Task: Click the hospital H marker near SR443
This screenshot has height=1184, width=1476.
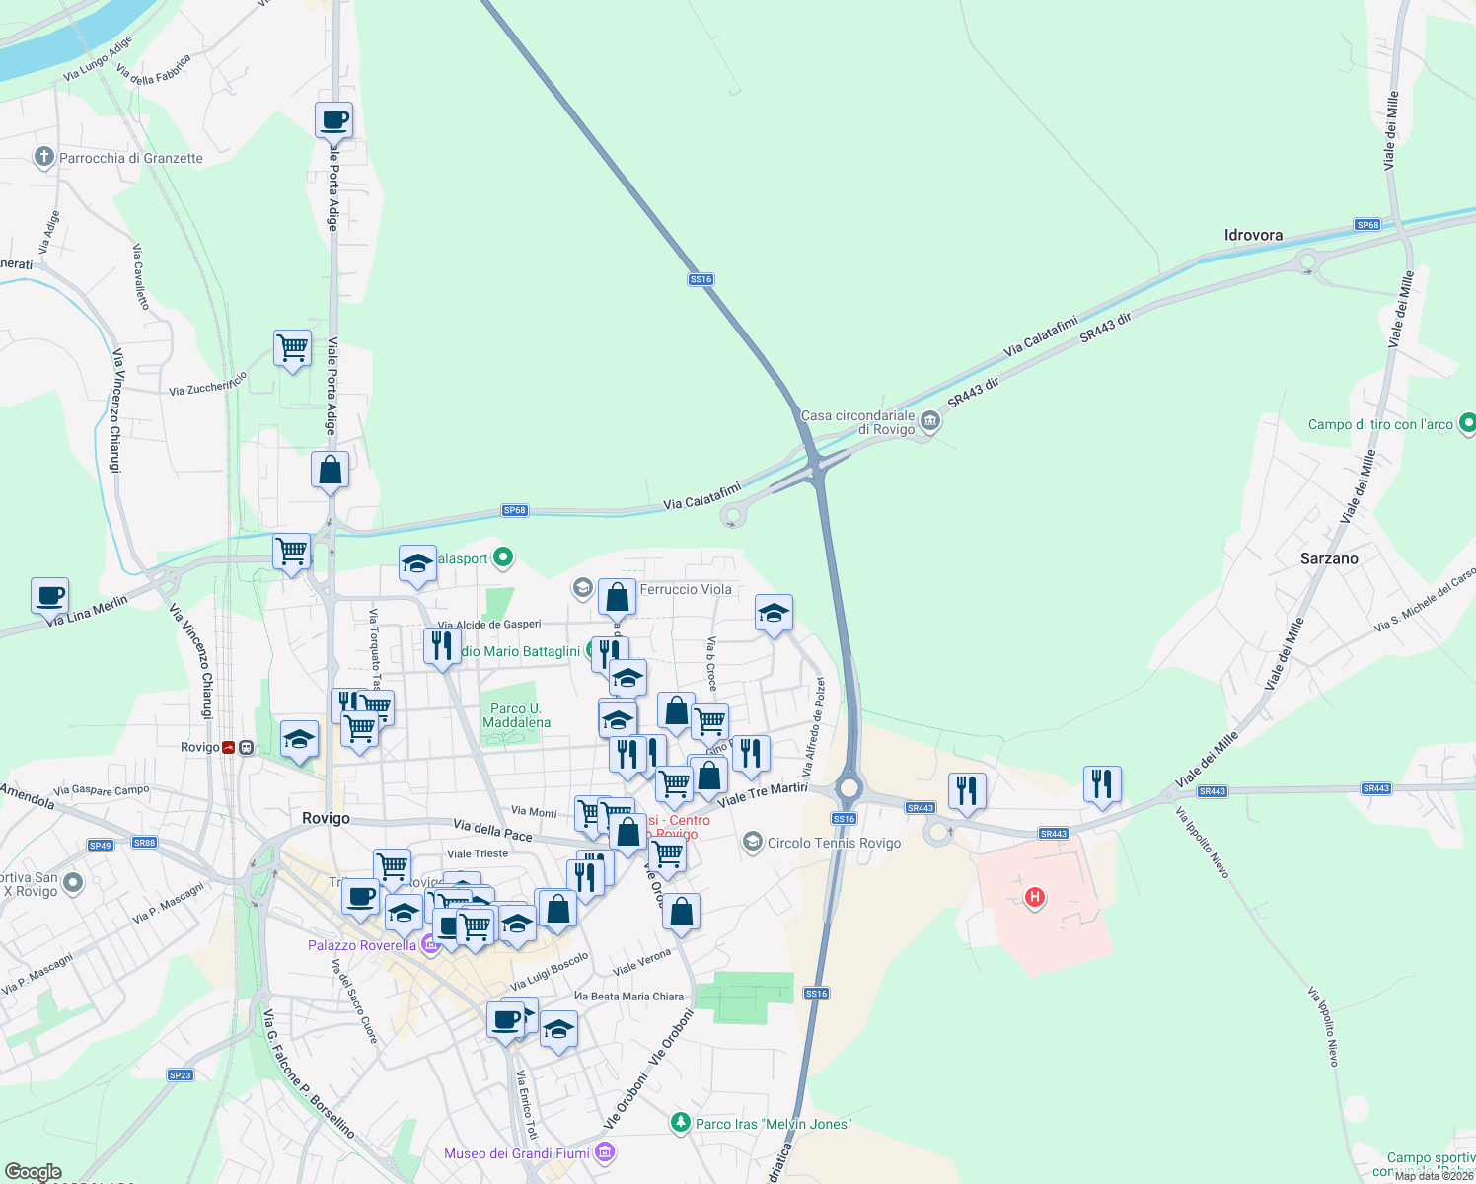Action: (1034, 897)
